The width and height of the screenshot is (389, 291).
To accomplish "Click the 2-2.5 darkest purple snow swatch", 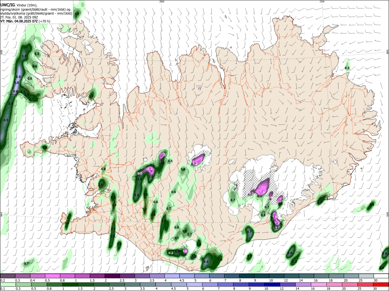I will pos(112,276).
